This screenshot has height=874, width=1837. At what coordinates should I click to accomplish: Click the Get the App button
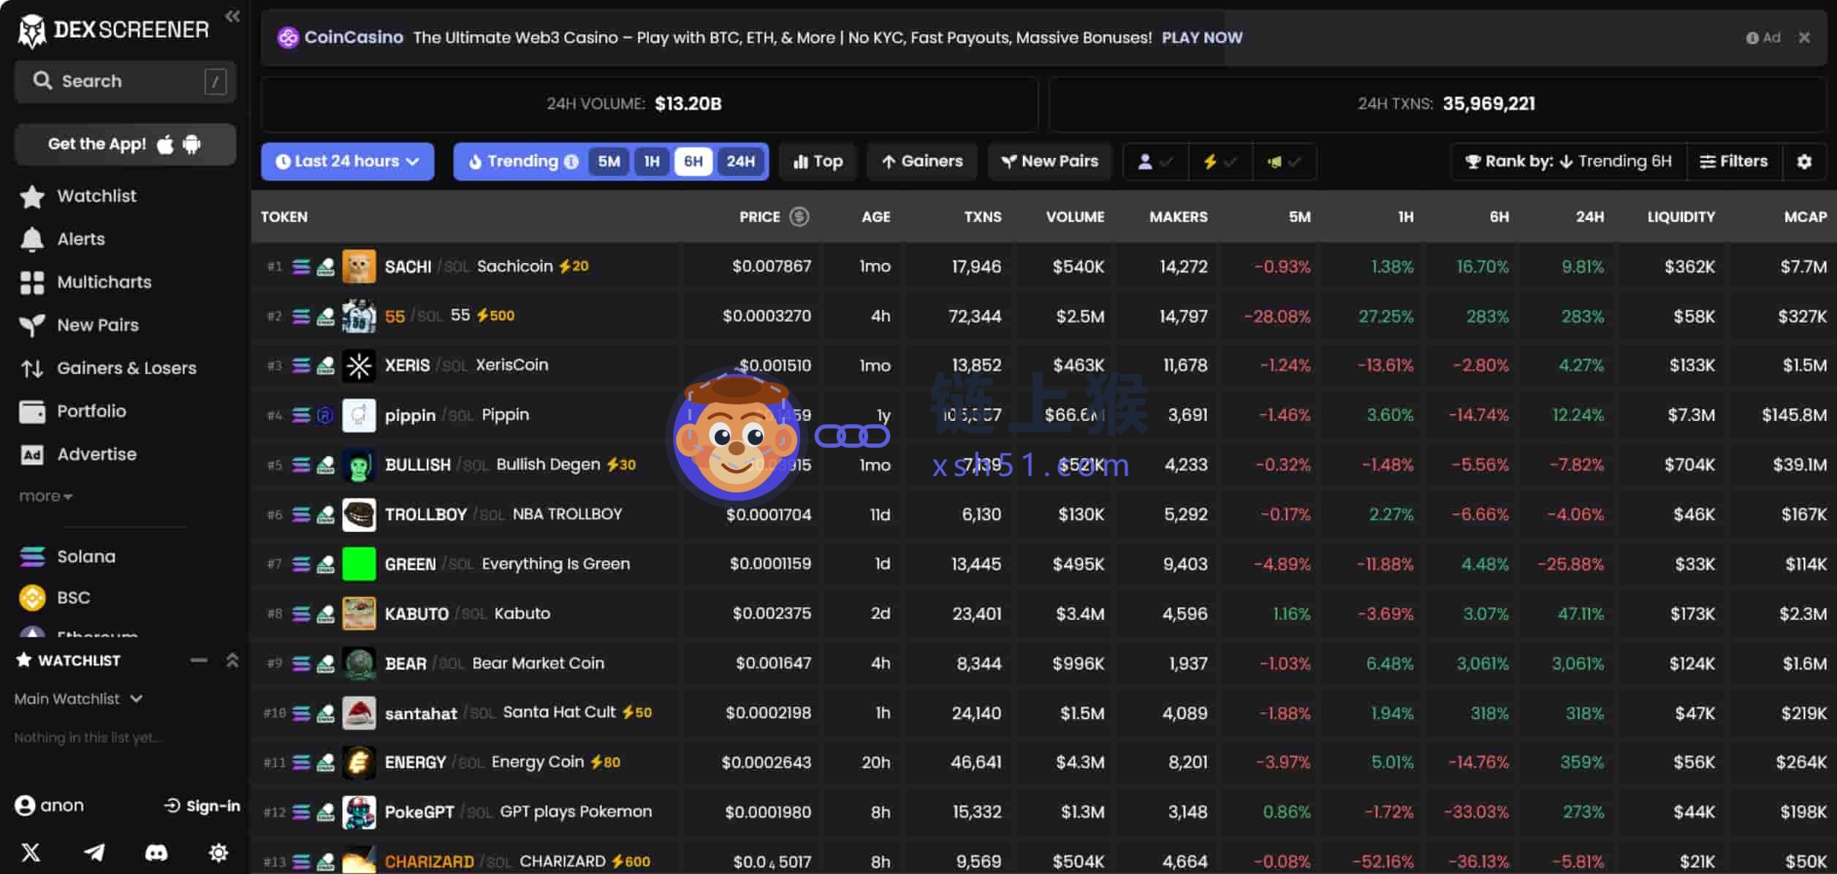pos(125,144)
